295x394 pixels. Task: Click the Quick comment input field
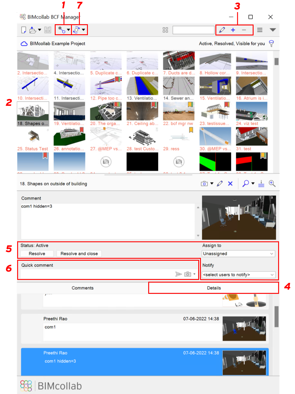tap(97, 274)
